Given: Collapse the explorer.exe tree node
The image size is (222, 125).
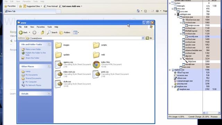Looking at the screenshot, I should (170, 70).
